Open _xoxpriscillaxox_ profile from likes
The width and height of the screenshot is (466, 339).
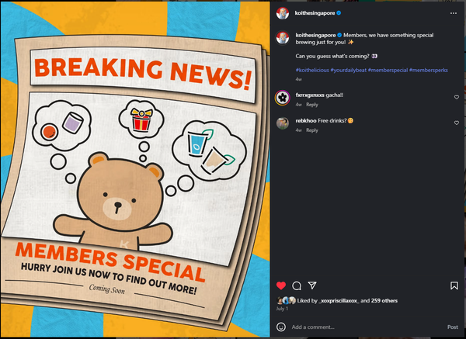(x=339, y=301)
